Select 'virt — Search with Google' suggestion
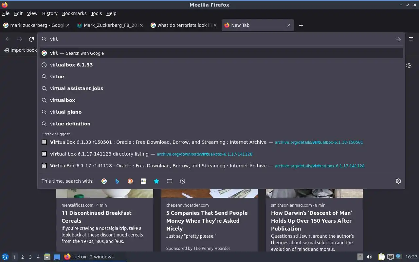Image resolution: width=419 pixels, height=262 pixels. coord(221,53)
